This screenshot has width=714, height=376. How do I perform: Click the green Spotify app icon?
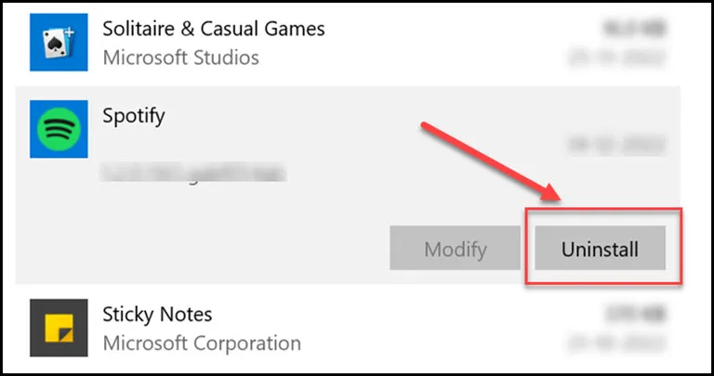tap(59, 129)
